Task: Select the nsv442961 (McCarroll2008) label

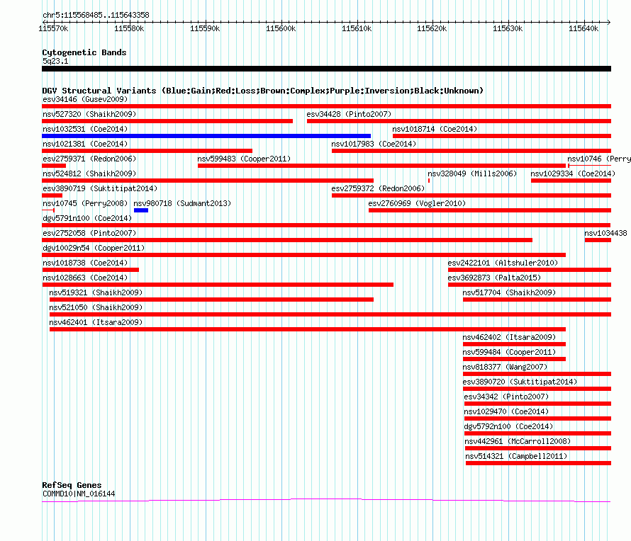Action: point(518,441)
